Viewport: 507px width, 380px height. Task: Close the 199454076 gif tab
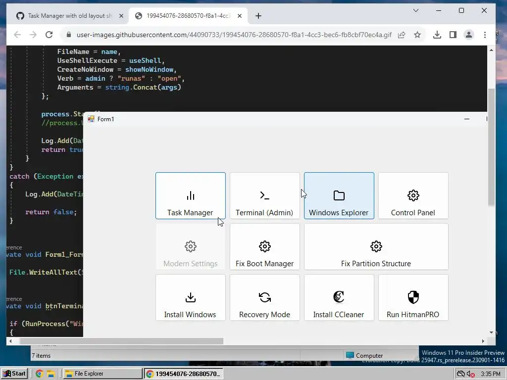(x=240, y=16)
